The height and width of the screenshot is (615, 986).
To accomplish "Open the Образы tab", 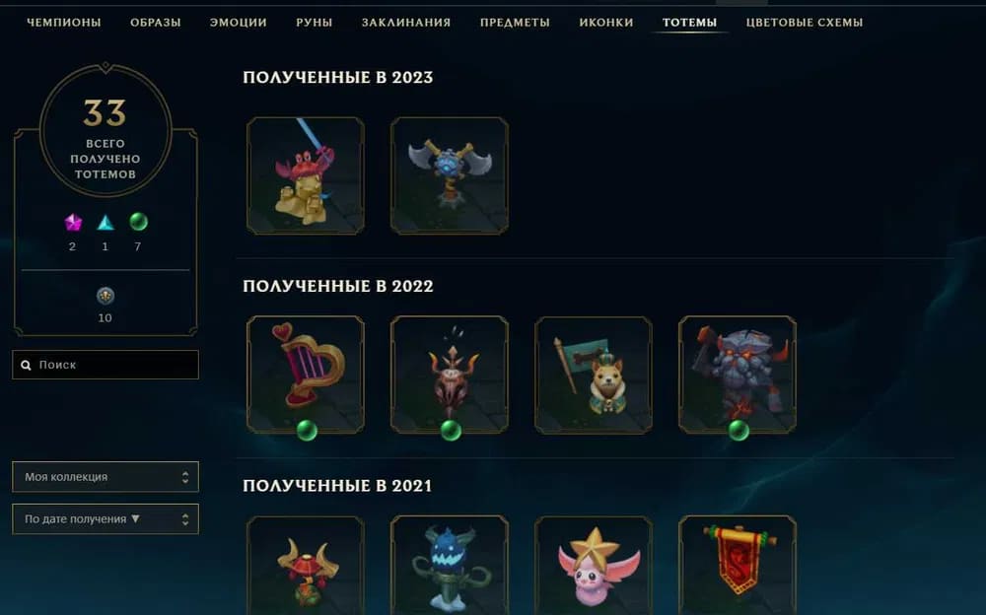I will click(x=156, y=22).
